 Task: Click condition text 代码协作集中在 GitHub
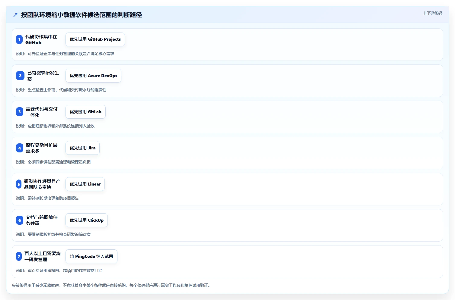(x=41, y=39)
